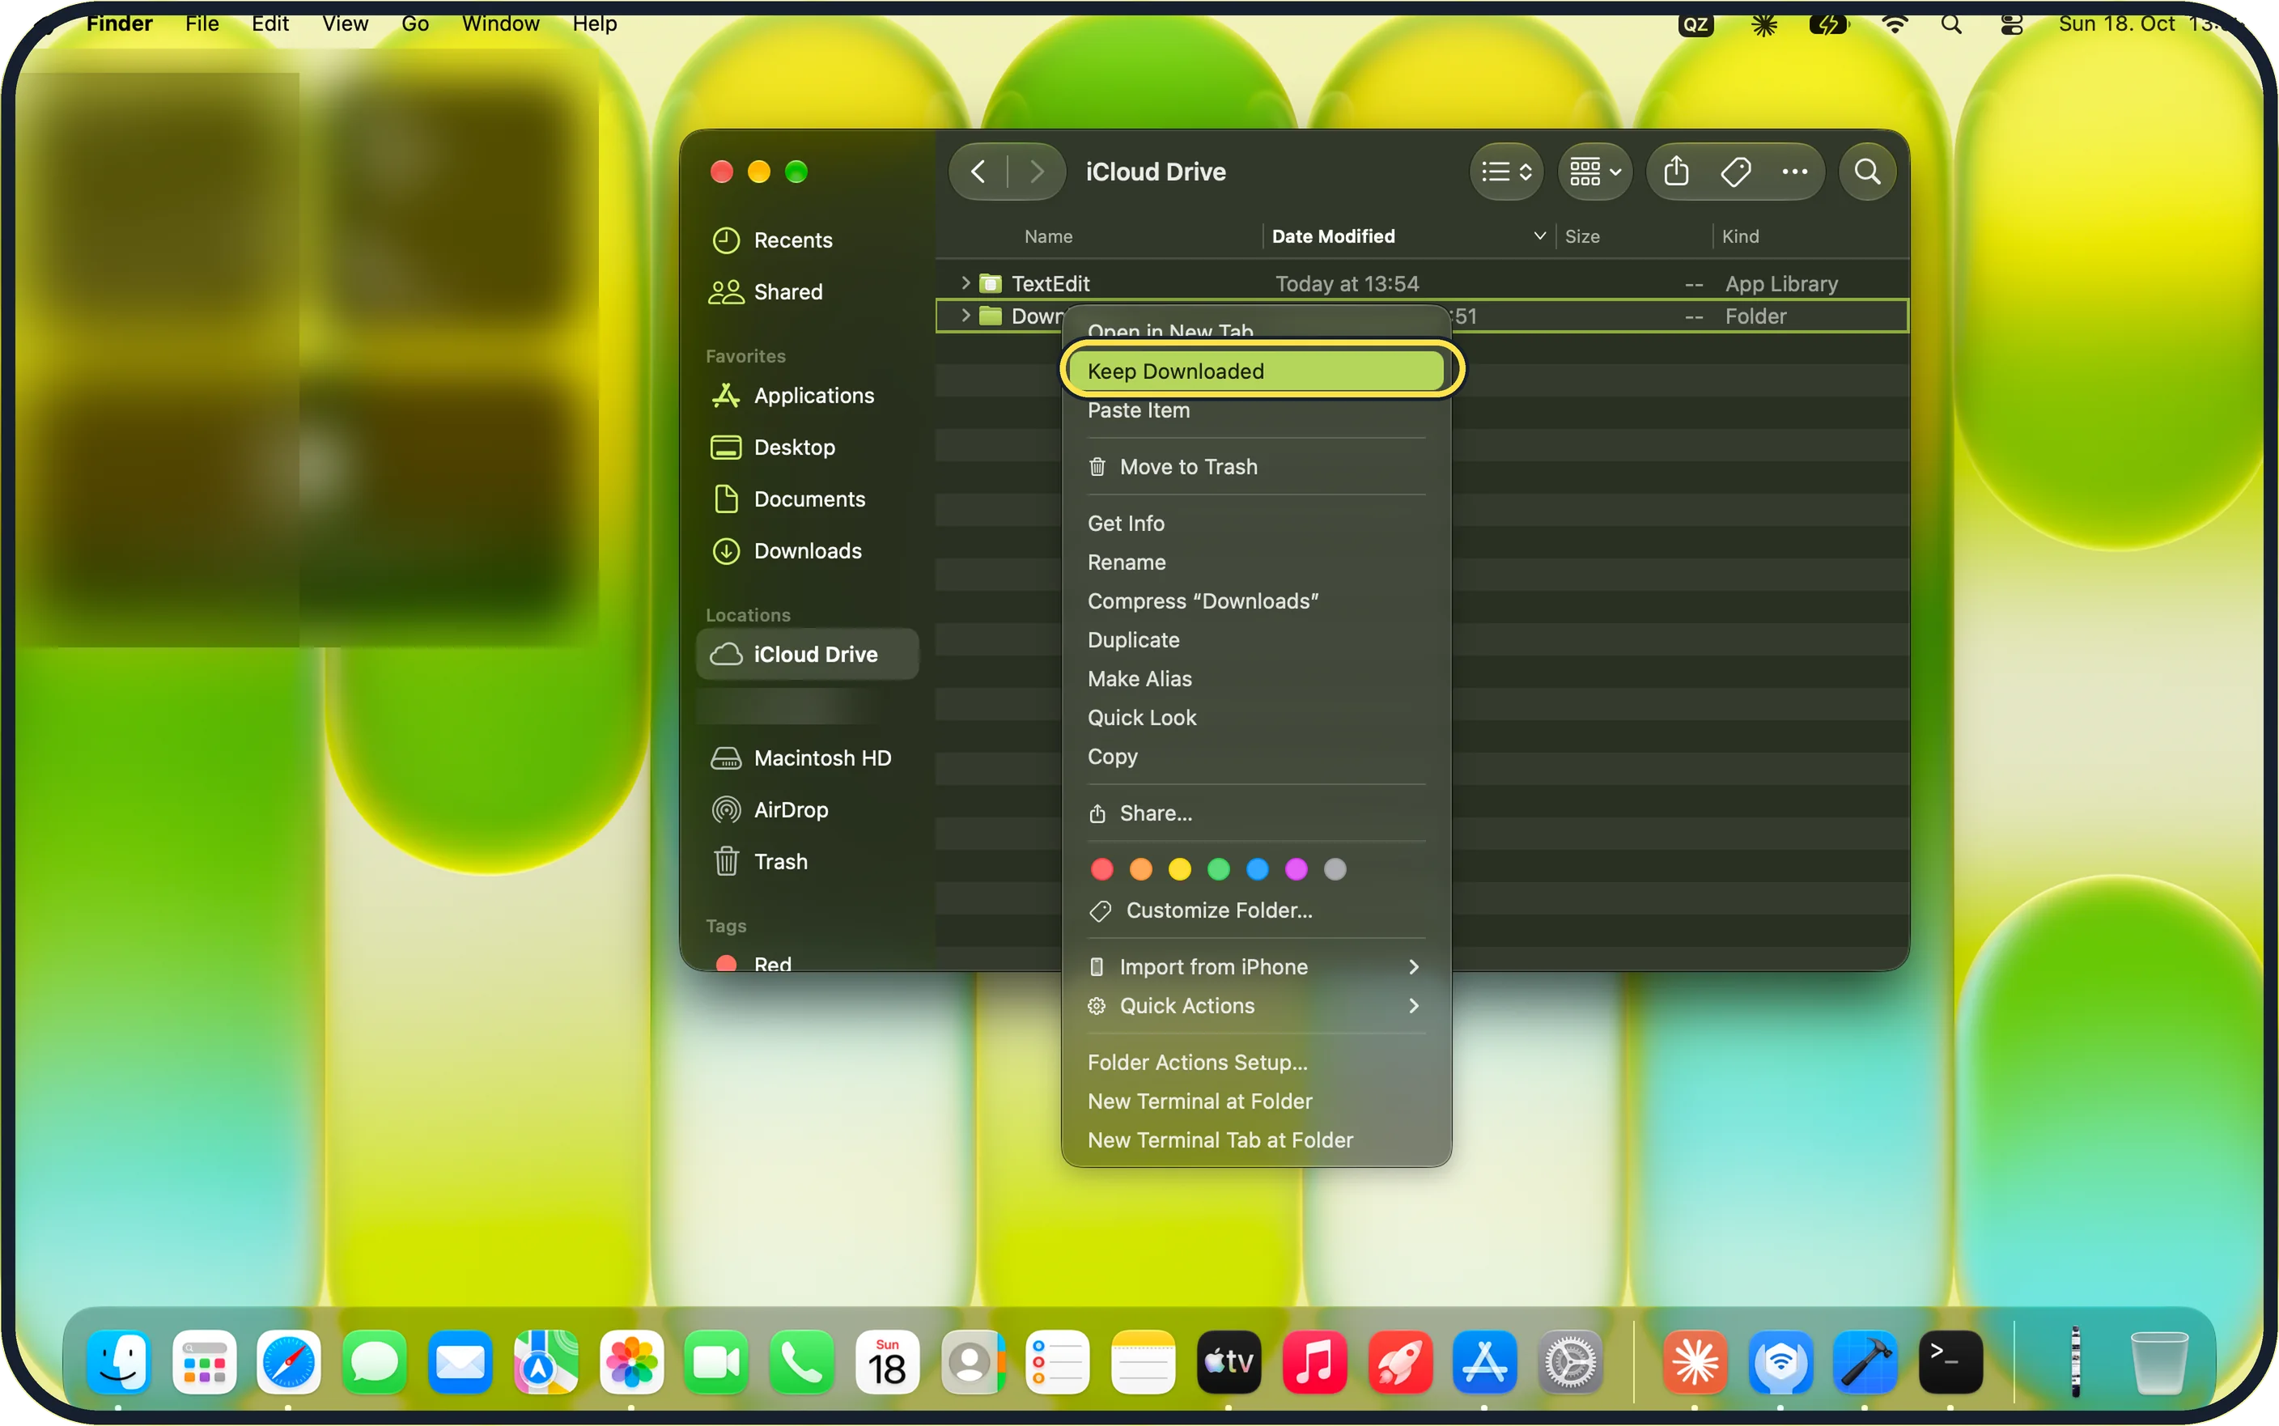The height and width of the screenshot is (1426, 2279).
Task: Click the Share toolbar icon
Action: (x=1675, y=172)
